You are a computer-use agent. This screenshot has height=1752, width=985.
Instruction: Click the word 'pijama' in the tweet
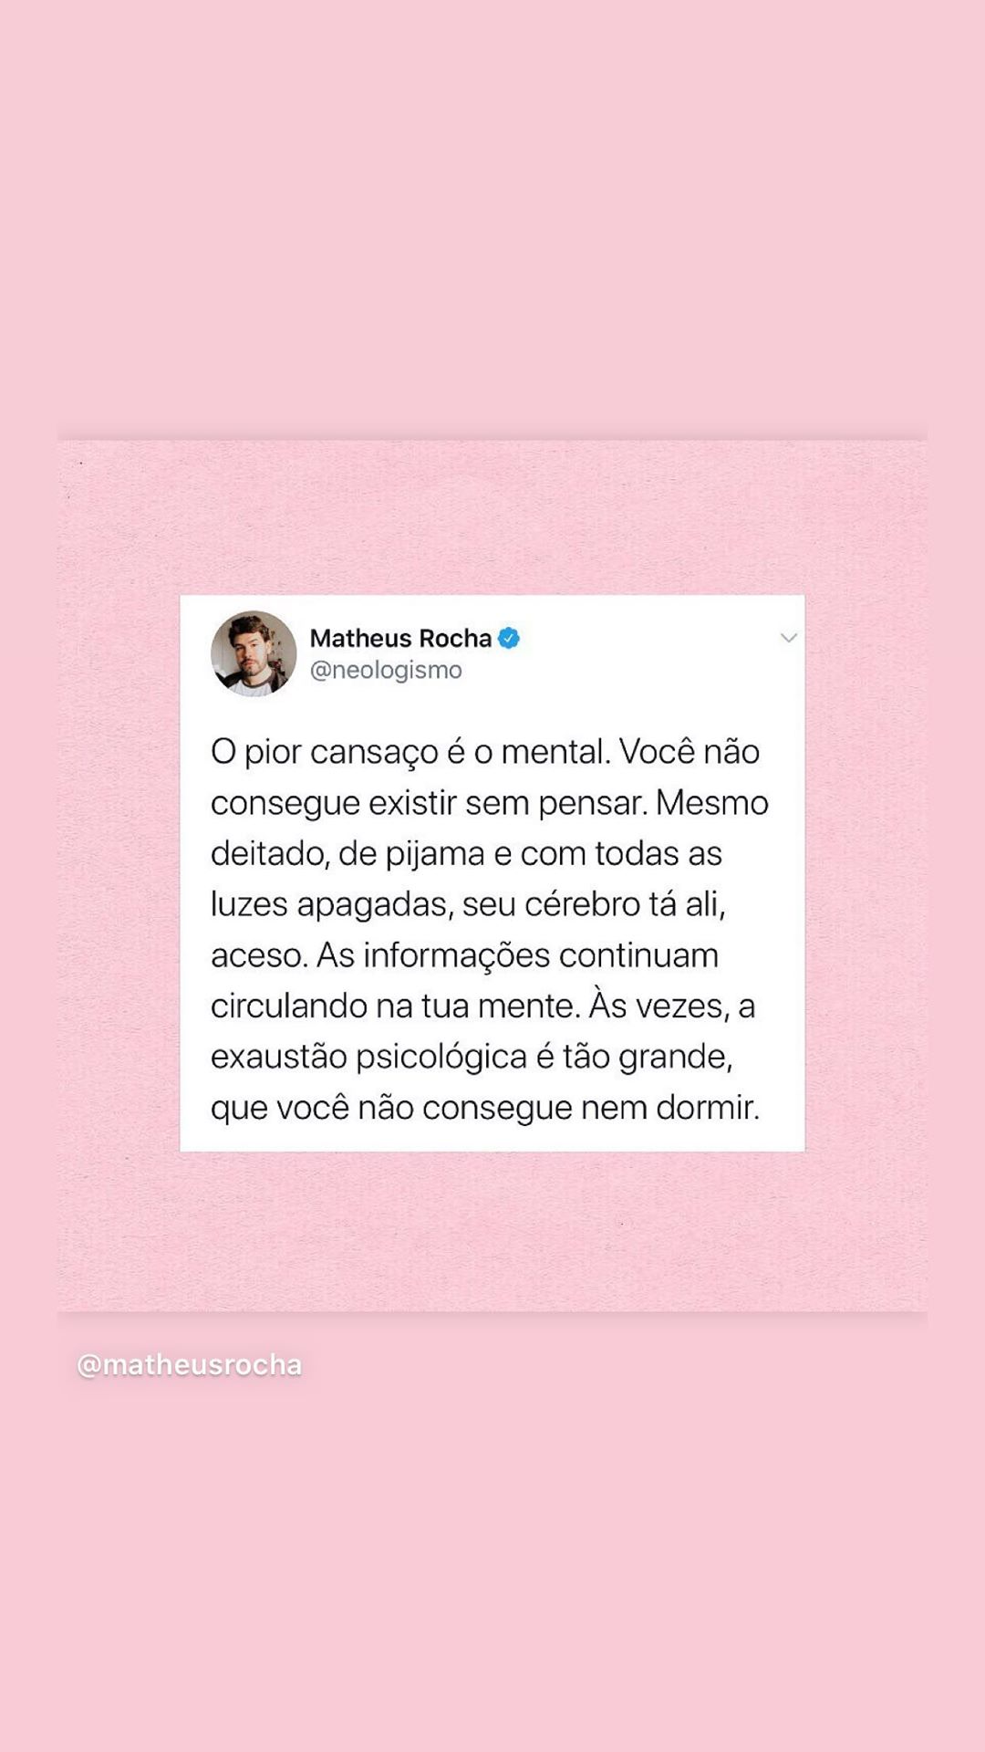pos(435,854)
